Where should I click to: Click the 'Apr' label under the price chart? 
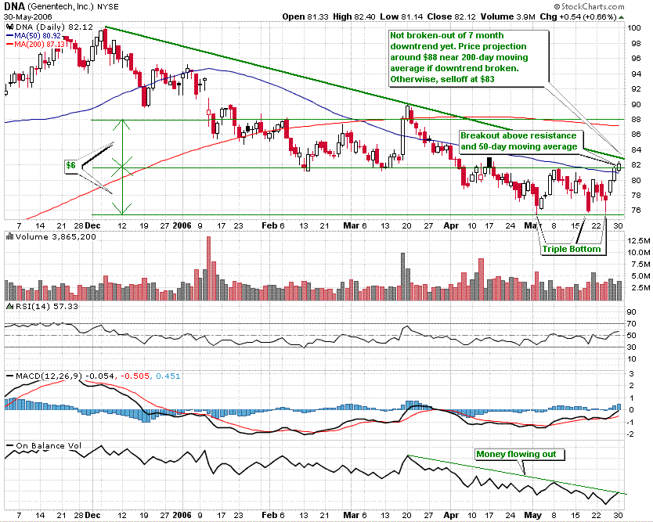coord(451,225)
